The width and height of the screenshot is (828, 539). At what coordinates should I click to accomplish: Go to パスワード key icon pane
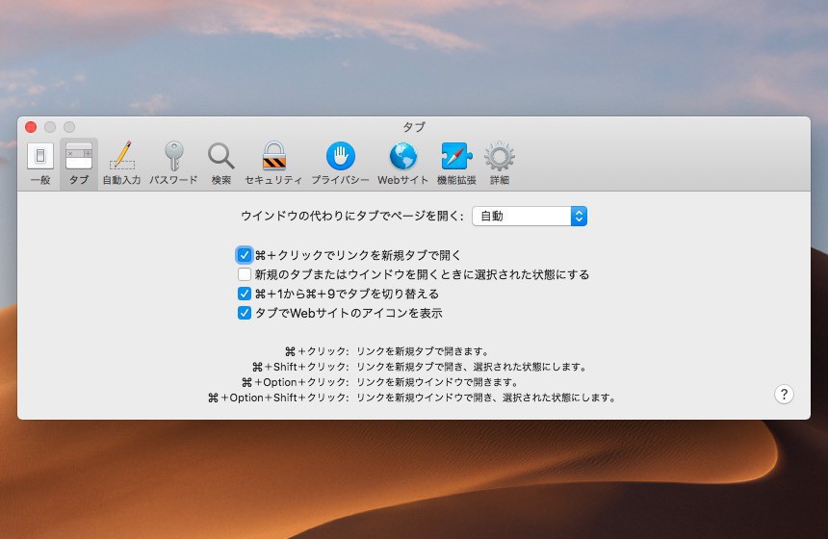[173, 163]
